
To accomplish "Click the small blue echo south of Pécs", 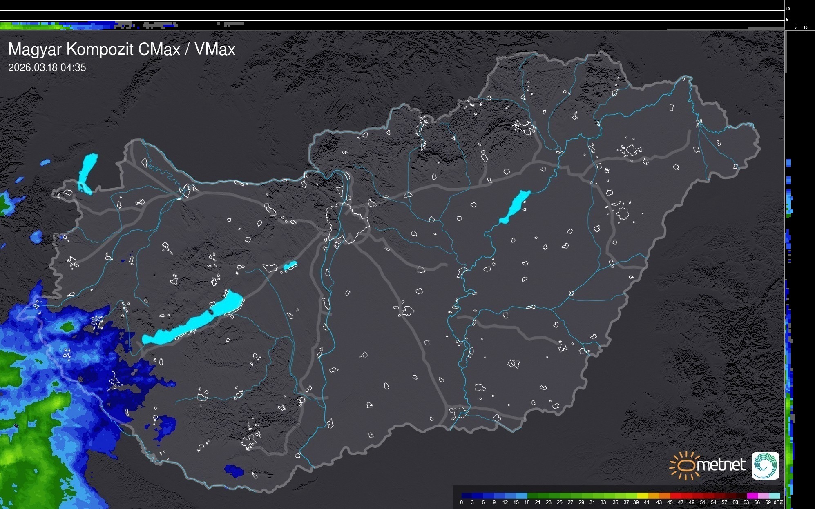I will tap(234, 471).
